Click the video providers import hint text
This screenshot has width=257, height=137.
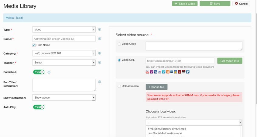(180, 67)
